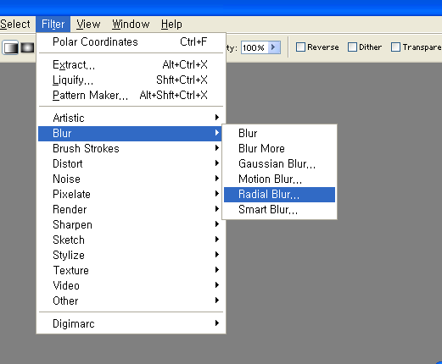The image size is (442, 364).
Task: Choose Liquify... from Filter menu
Action: [x=131, y=80]
